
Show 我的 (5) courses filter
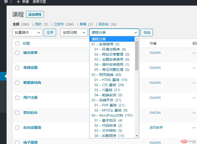42,24
